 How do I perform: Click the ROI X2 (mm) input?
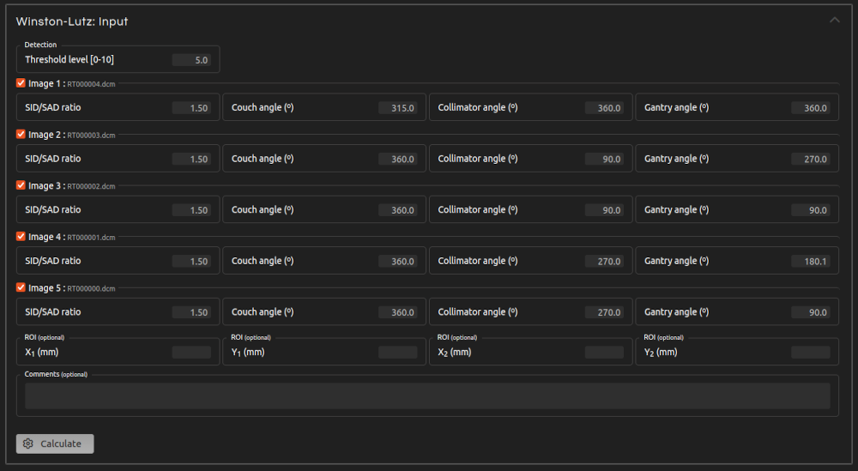pyautogui.click(x=604, y=353)
